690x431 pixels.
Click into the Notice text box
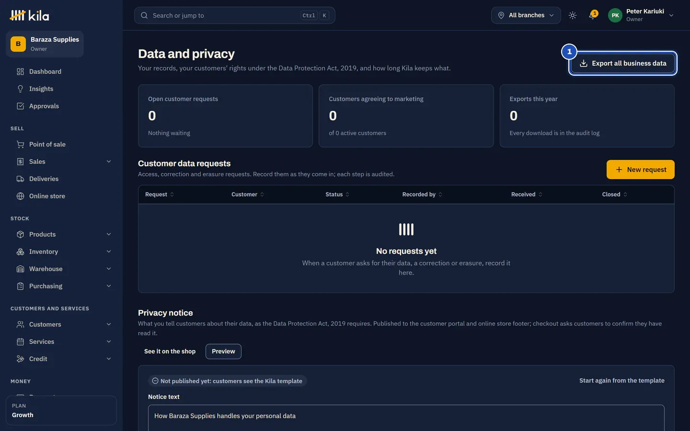(x=406, y=418)
